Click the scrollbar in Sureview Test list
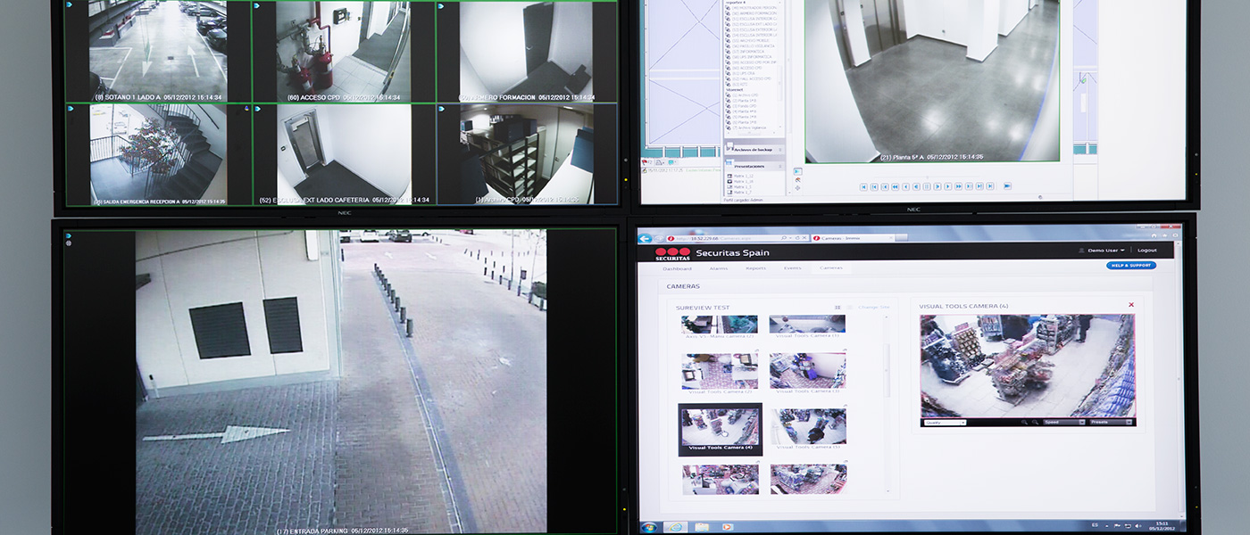The image size is (1250, 535). (x=887, y=370)
